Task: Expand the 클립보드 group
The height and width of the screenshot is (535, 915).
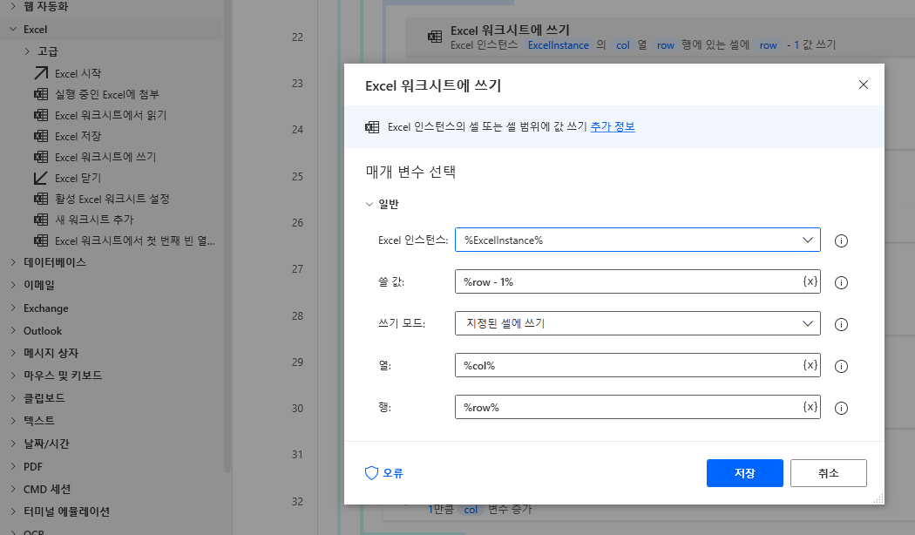Action: coord(13,398)
